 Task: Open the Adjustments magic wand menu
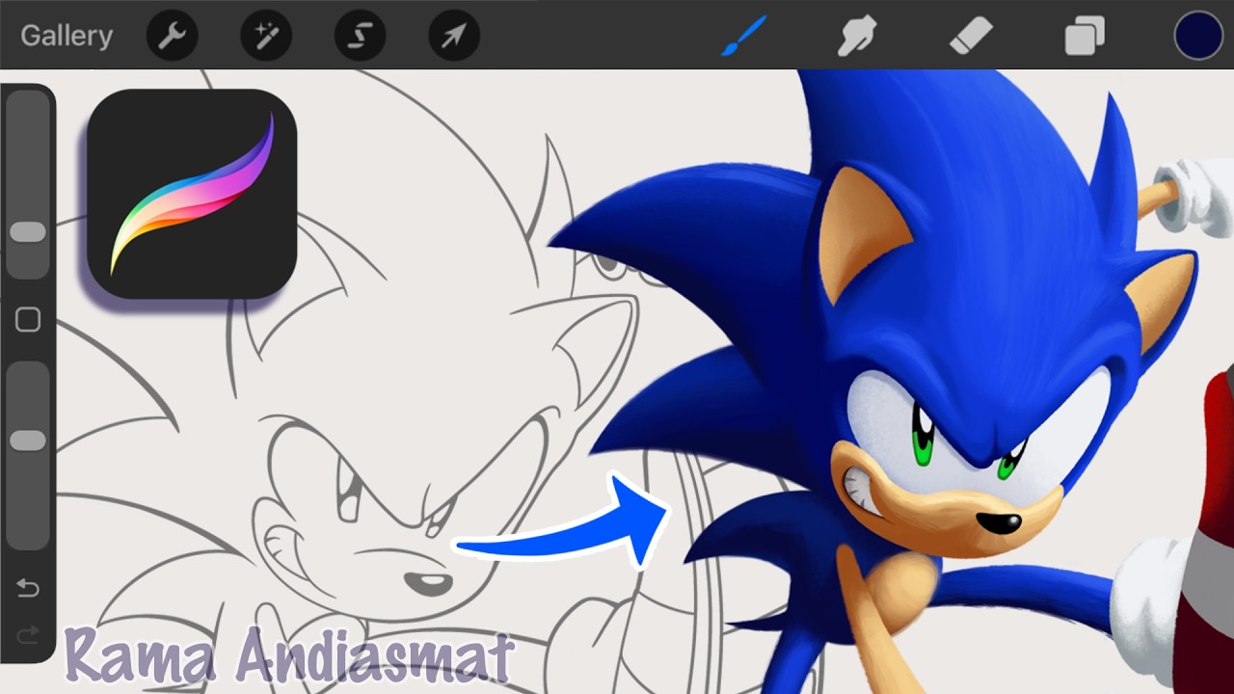[266, 36]
